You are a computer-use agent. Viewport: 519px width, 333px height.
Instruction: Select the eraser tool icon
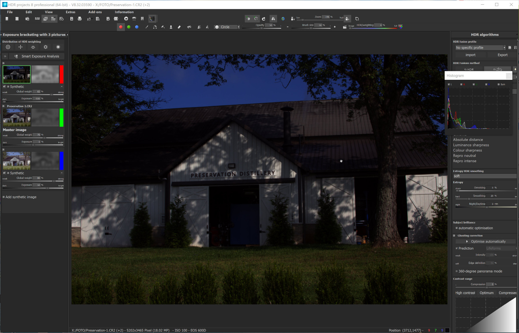(x=179, y=27)
